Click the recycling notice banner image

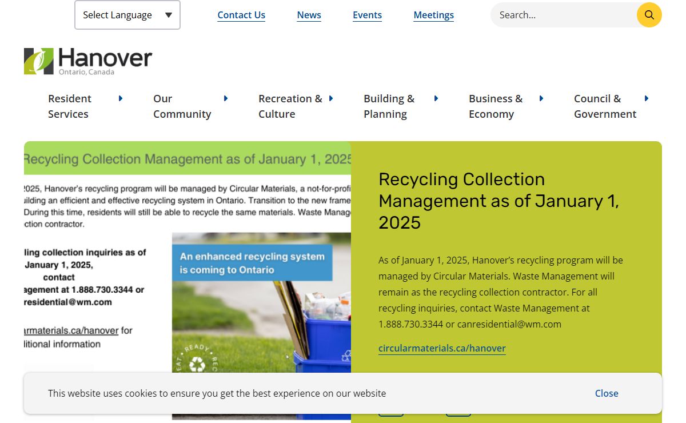188,282
